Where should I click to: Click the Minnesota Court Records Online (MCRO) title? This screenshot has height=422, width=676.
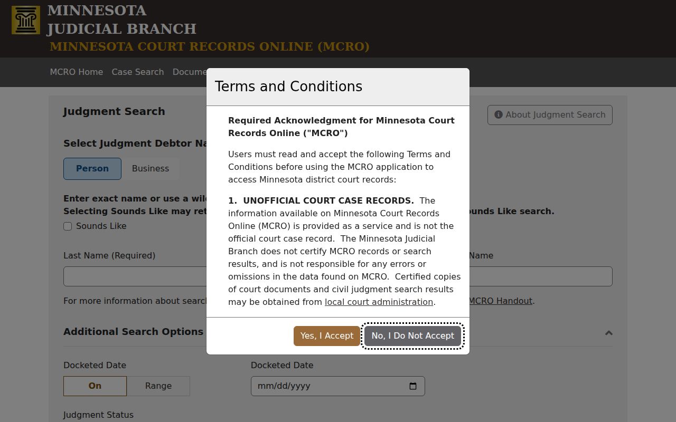[x=210, y=46]
